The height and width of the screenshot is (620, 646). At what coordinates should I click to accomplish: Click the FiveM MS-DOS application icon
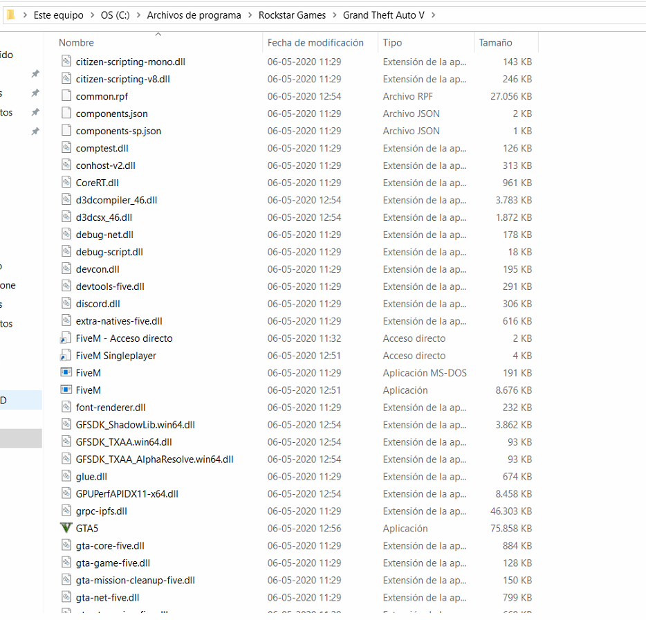(66, 373)
